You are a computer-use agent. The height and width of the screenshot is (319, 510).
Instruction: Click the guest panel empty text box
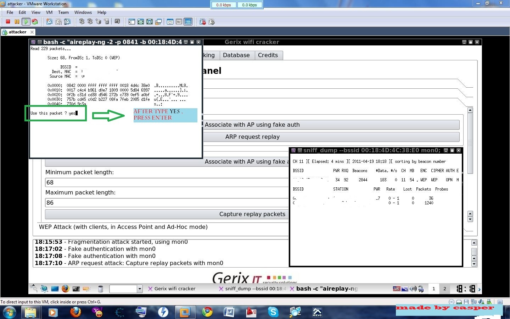(x=123, y=289)
